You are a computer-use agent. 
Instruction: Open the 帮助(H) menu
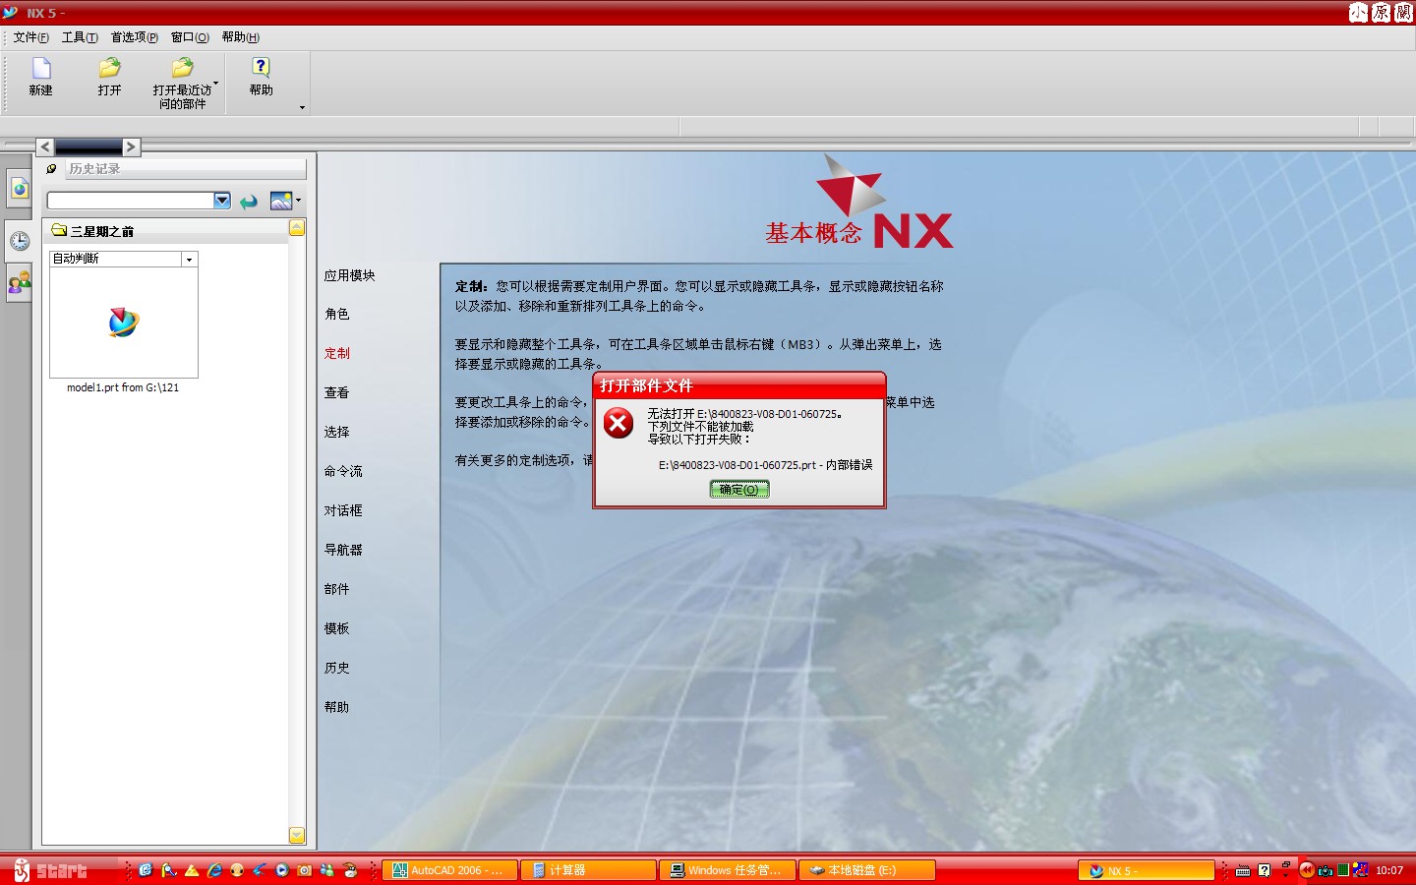pyautogui.click(x=241, y=37)
